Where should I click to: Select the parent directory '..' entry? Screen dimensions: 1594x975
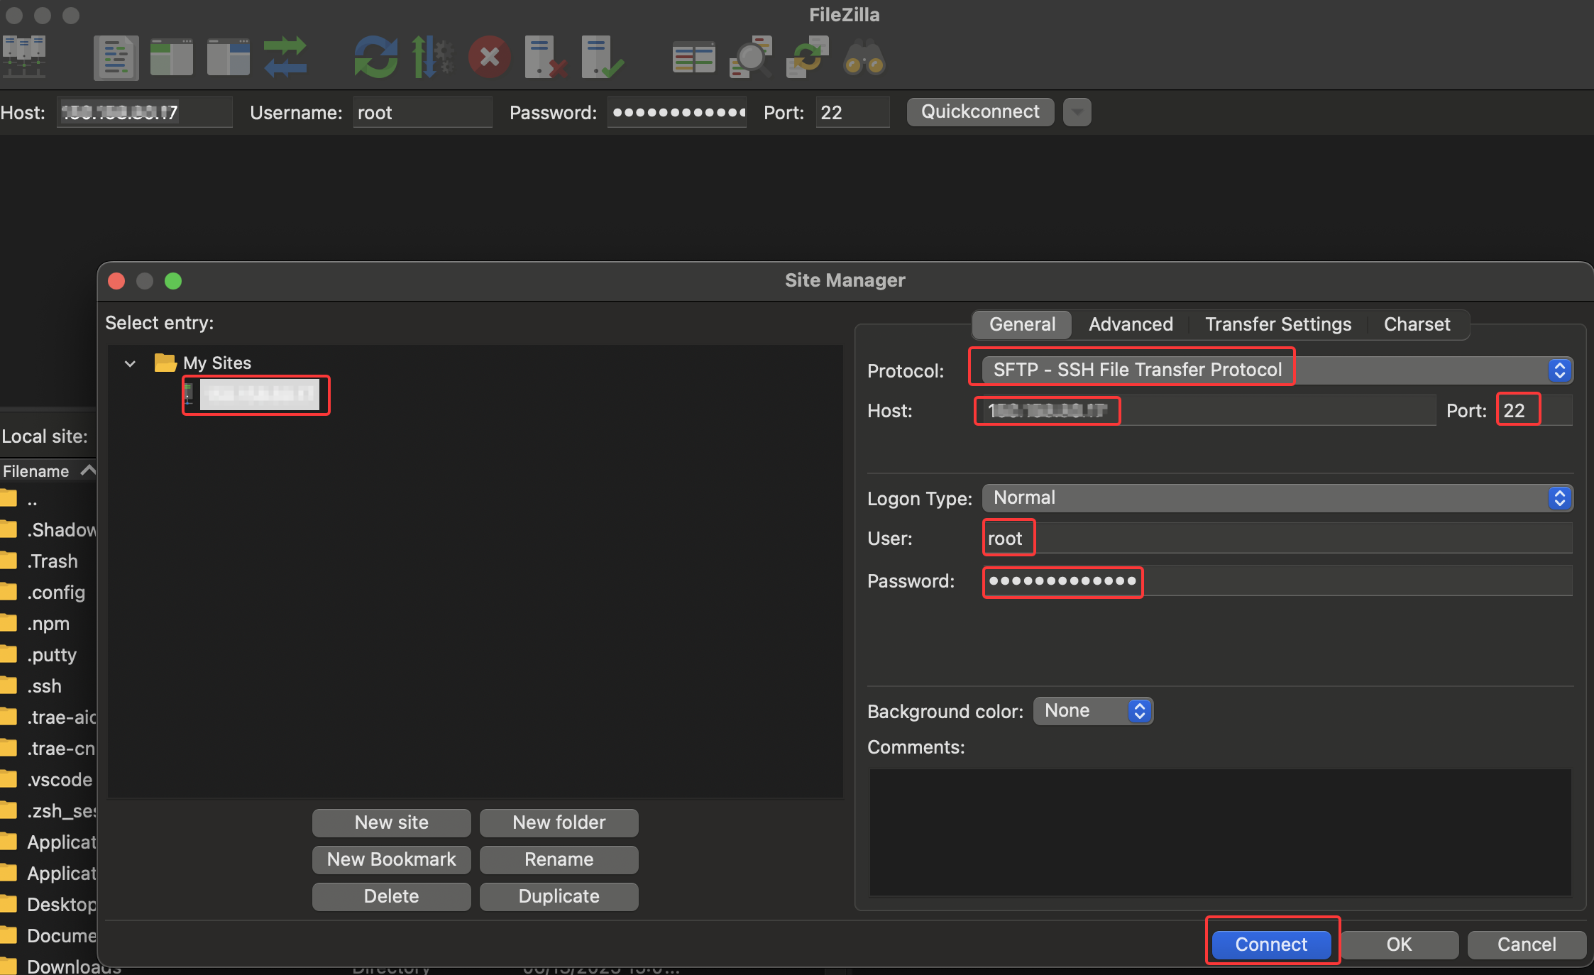tap(48, 500)
